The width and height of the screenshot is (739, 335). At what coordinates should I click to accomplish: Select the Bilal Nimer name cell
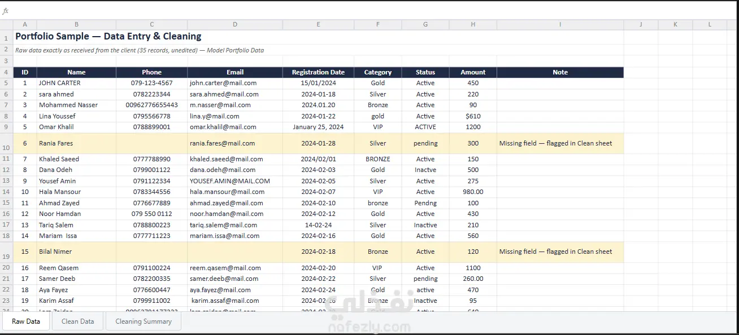coord(76,252)
